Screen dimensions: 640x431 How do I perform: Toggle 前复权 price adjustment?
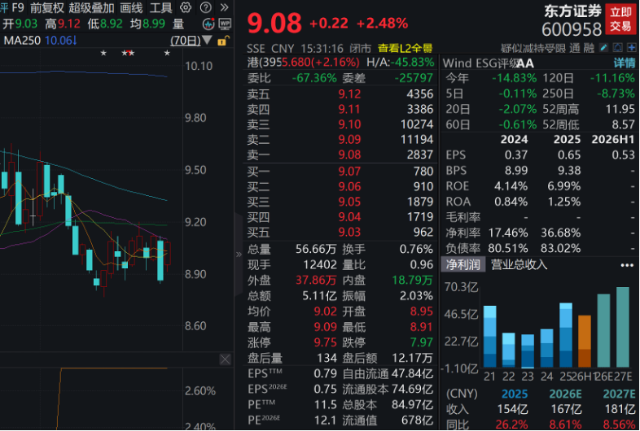[x=47, y=7]
